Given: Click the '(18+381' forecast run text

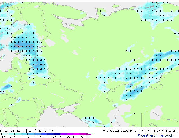Looking at the screenshot, I should click(170, 131).
